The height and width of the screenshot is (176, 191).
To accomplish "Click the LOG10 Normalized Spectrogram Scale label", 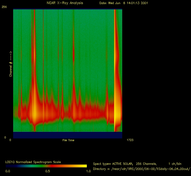I will (33, 162).
